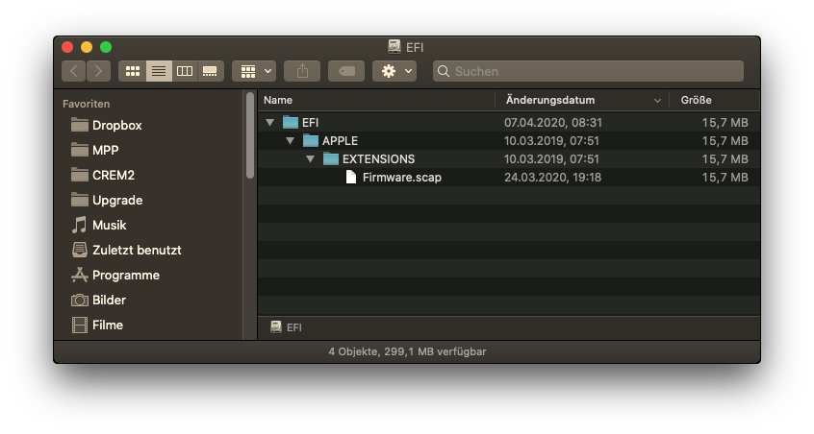Image resolution: width=814 pixels, height=434 pixels.
Task: Collapse the EFI folder disclosure triangle
Action: click(x=269, y=123)
